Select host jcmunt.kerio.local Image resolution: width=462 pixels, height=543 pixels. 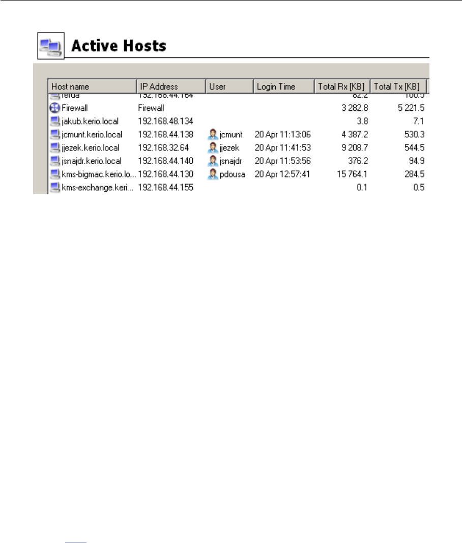(x=92, y=134)
